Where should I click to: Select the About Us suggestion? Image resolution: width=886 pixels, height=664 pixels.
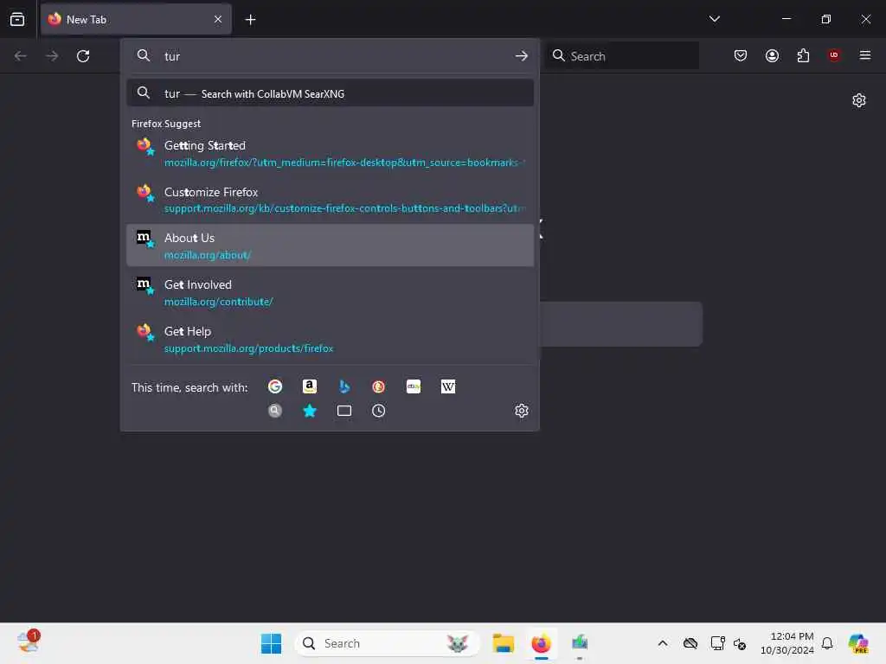(x=330, y=246)
